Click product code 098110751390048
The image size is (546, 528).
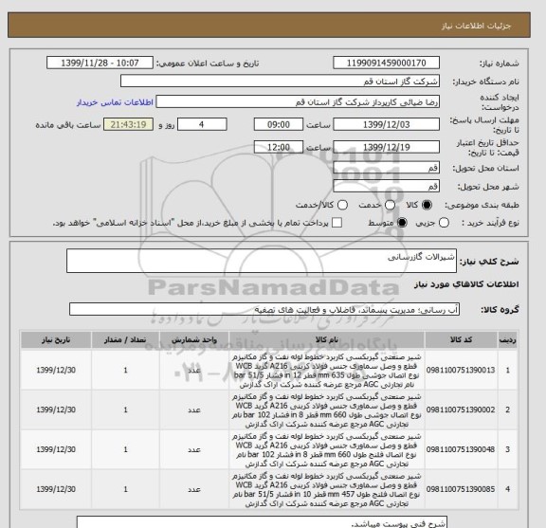(x=461, y=449)
